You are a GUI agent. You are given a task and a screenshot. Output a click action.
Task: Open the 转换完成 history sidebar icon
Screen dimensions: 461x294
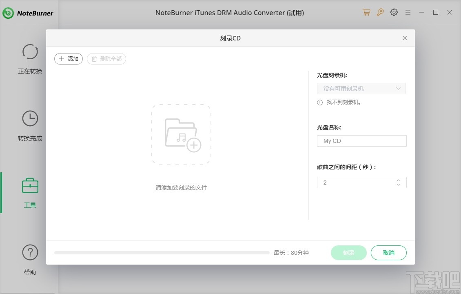(30, 118)
